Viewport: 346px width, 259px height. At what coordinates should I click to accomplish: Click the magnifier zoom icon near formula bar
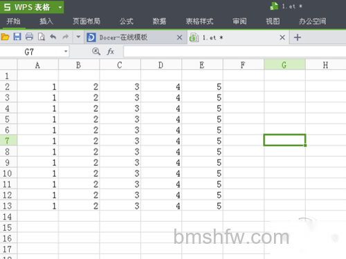(x=96, y=51)
